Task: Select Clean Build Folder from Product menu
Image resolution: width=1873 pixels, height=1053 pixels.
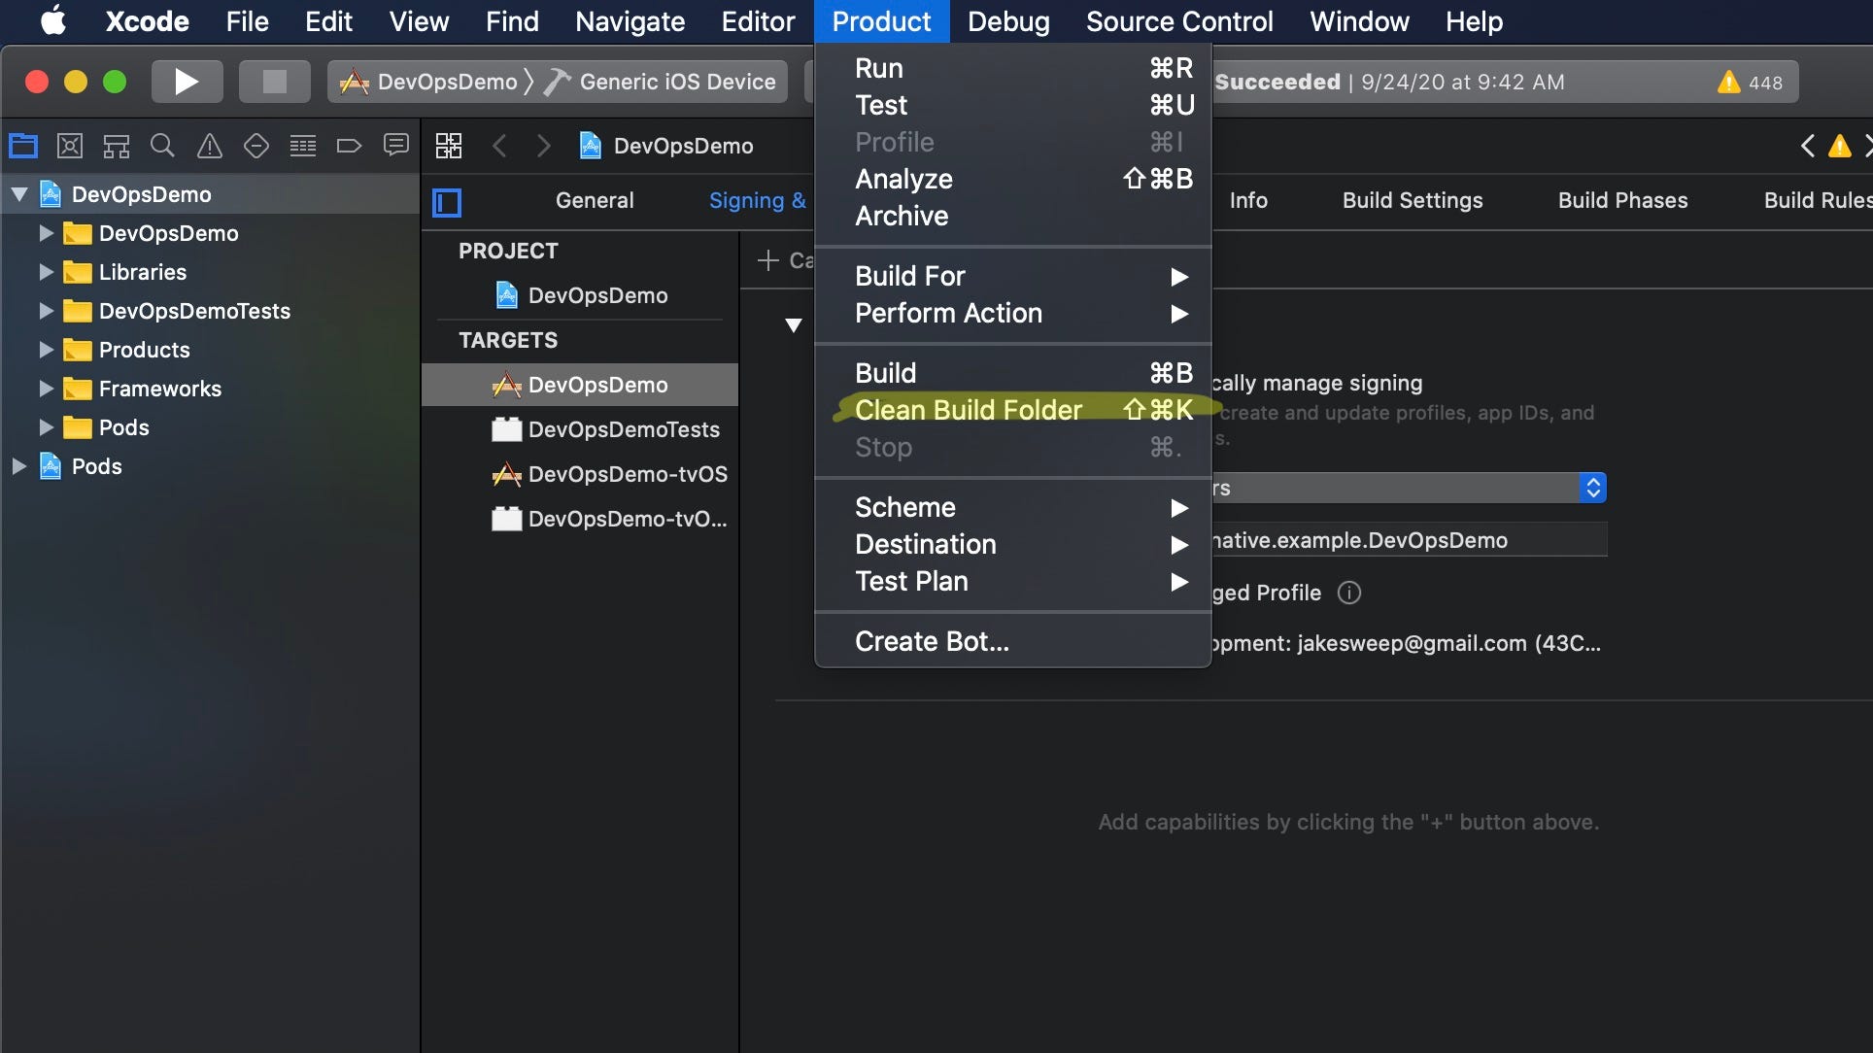Action: point(969,409)
